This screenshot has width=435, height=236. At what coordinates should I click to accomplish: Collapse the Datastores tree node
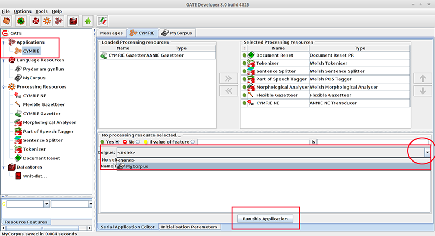pyautogui.click(x=4, y=167)
